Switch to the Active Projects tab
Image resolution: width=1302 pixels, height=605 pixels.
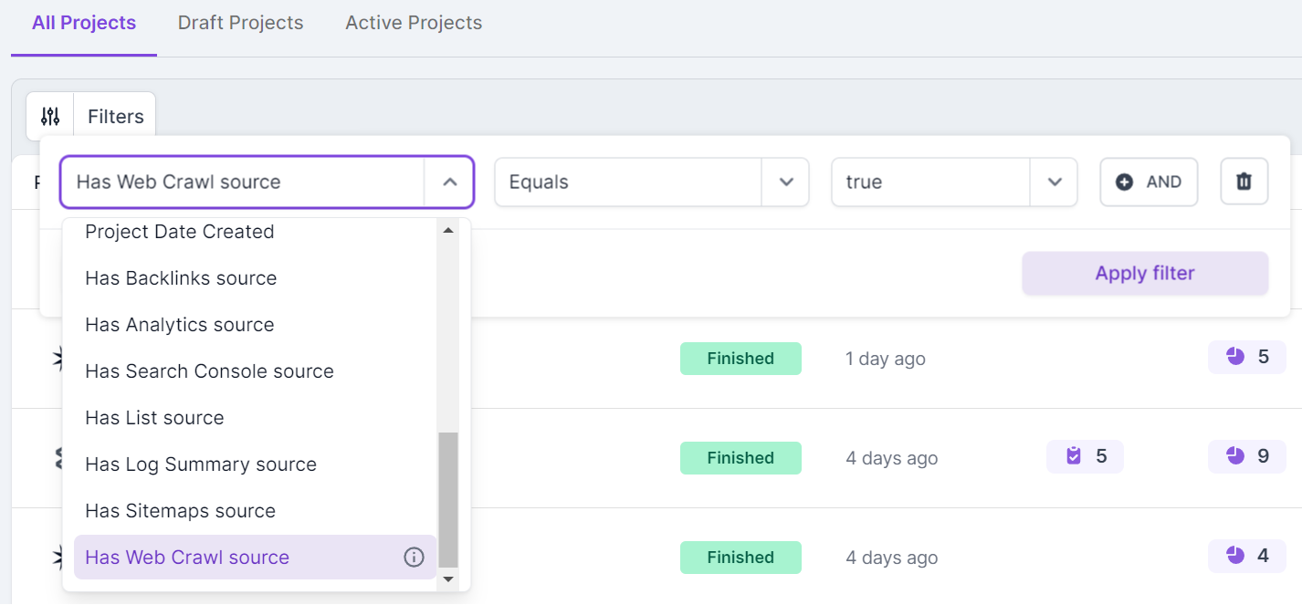pos(413,22)
